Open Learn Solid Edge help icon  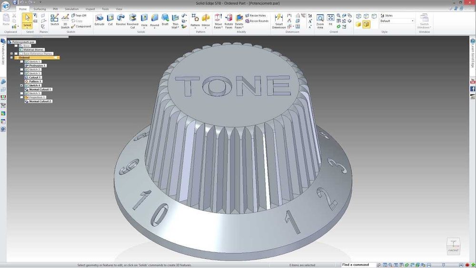tap(473, 41)
